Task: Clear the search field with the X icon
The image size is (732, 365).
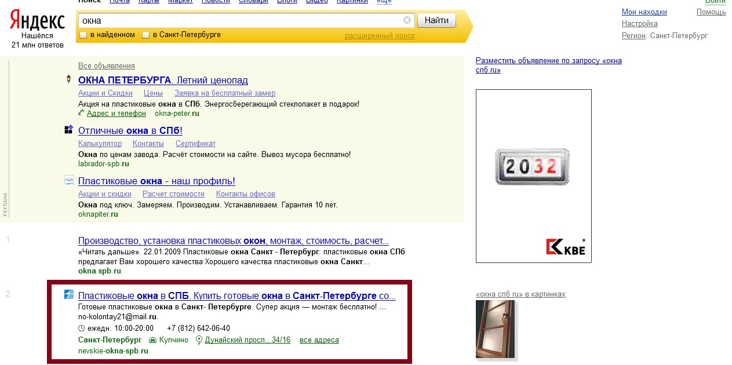Action: 407,20
